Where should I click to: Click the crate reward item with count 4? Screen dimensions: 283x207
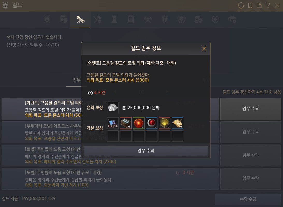pyautogui.click(x=126, y=123)
